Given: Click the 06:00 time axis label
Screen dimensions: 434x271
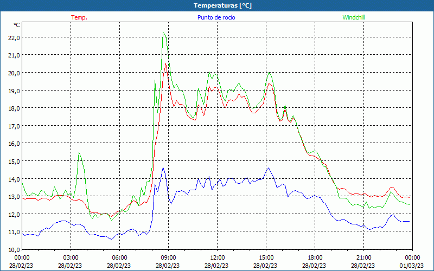Looking at the screenshot, I should click(119, 258).
